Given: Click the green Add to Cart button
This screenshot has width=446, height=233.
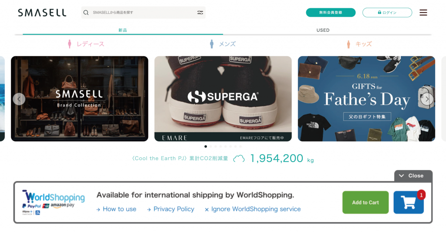Looking at the screenshot, I should coord(365,202).
